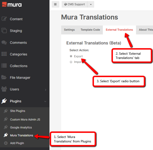Click the CMS Support site button
This screenshot has height=150, width=153.
click(74, 4)
